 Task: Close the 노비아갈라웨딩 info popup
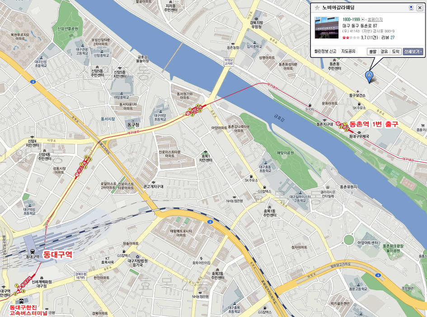pyautogui.click(x=420, y=8)
